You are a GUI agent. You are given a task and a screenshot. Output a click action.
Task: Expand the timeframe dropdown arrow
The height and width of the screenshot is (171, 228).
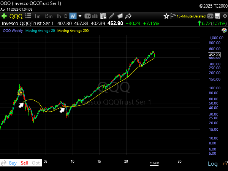[80, 16]
